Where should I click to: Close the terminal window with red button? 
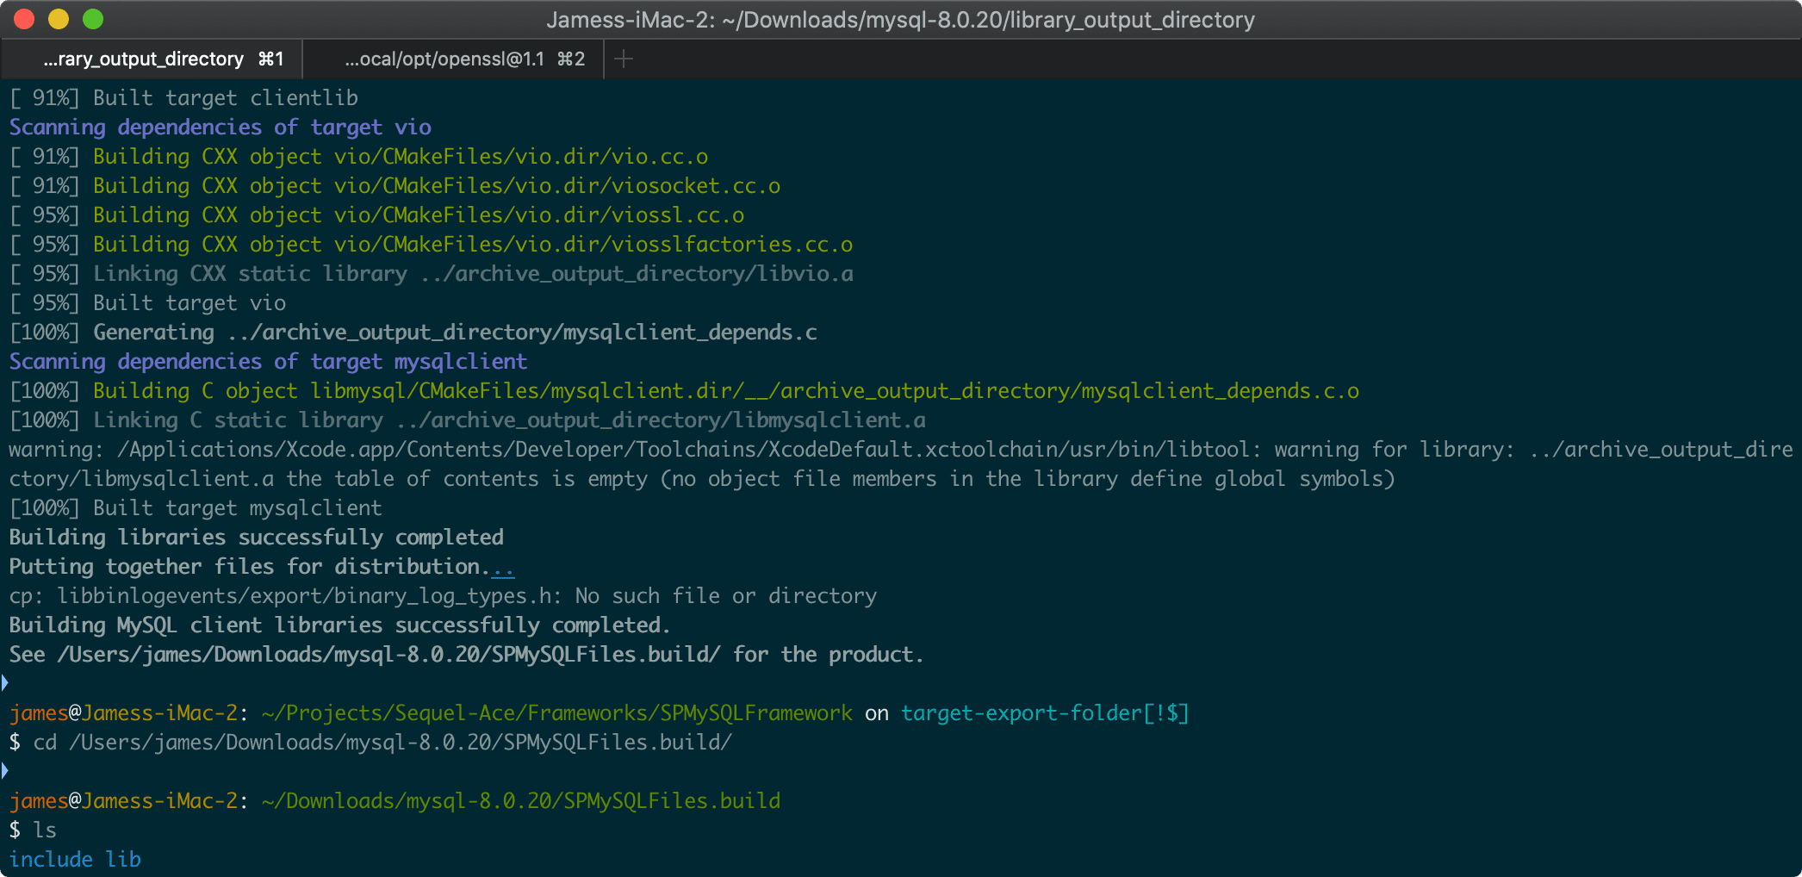click(x=24, y=19)
